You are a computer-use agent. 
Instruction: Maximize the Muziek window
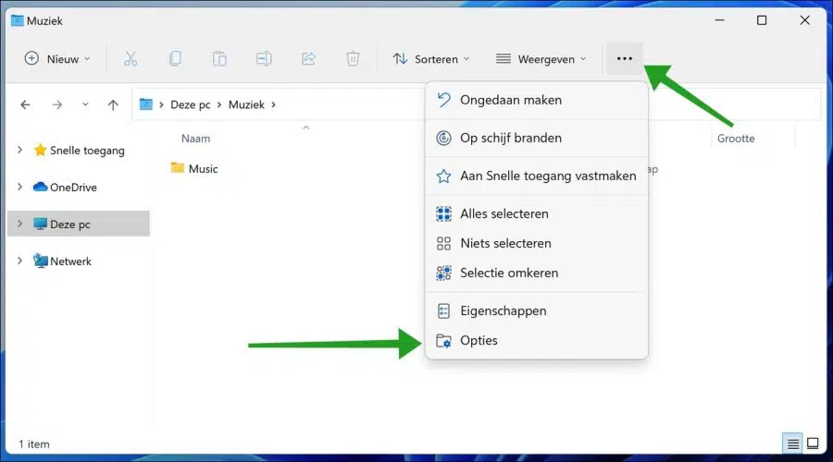point(762,20)
